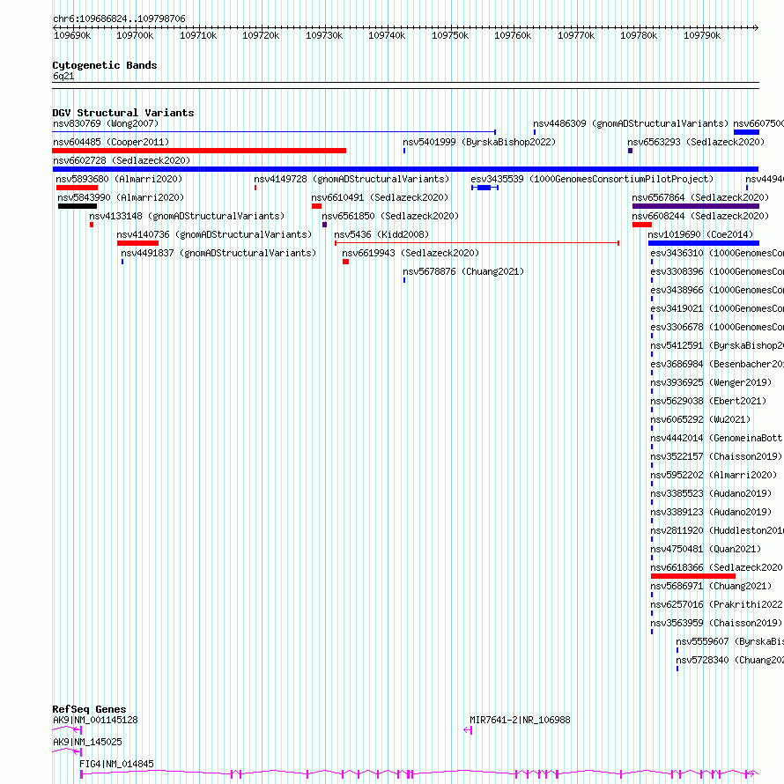
Task: Click the black nsv5843990 variant bar
Action: coord(78,206)
